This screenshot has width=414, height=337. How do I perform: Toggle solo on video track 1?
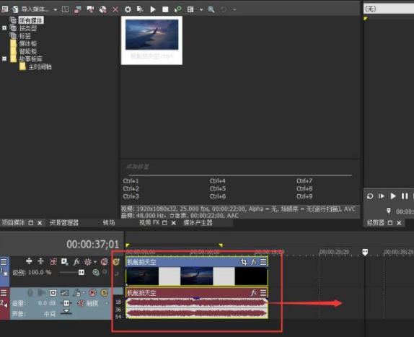click(115, 262)
